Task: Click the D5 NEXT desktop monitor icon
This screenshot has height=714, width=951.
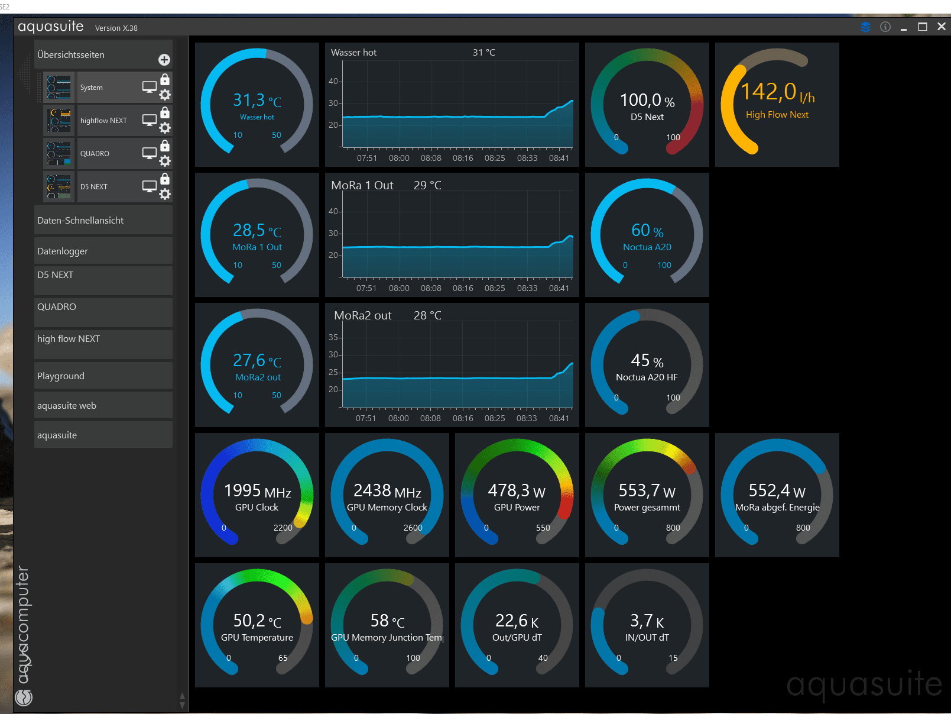Action: click(x=150, y=186)
